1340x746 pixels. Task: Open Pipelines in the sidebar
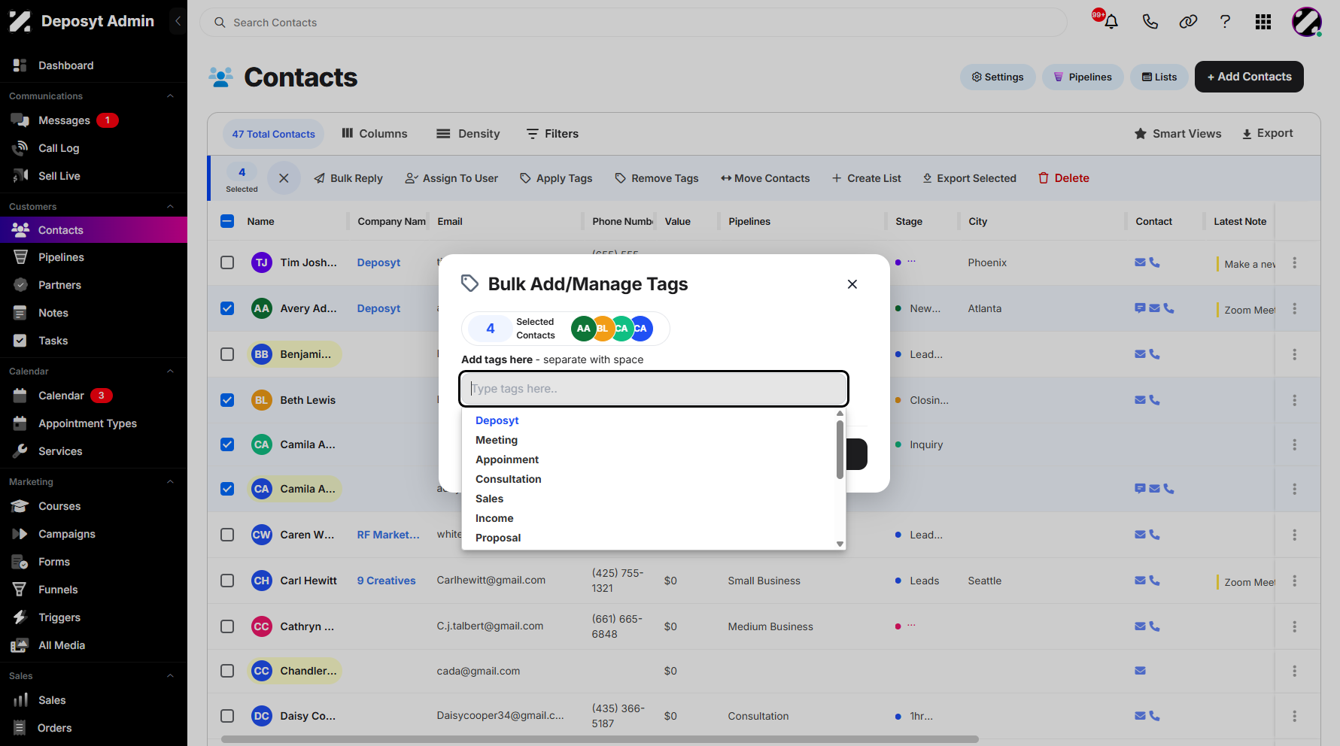click(61, 257)
